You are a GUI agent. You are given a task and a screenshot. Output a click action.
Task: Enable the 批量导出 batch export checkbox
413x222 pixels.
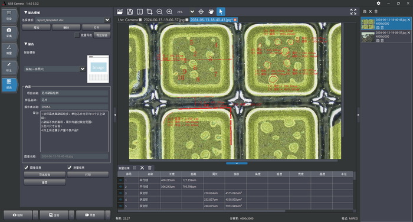point(77,35)
